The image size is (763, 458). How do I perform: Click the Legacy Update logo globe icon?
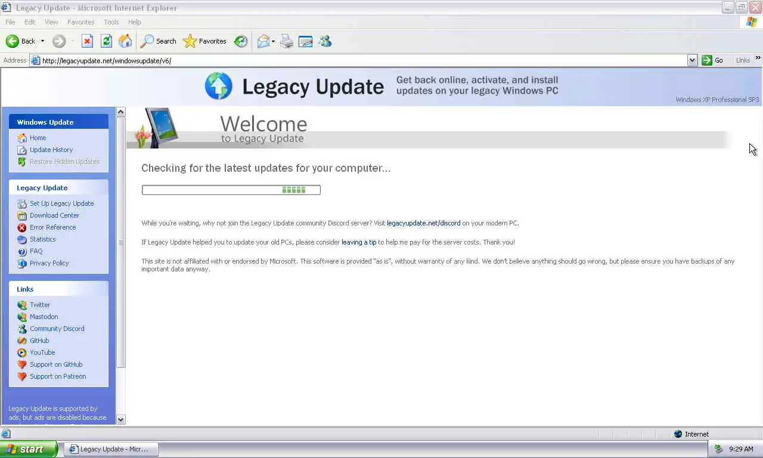pos(218,86)
